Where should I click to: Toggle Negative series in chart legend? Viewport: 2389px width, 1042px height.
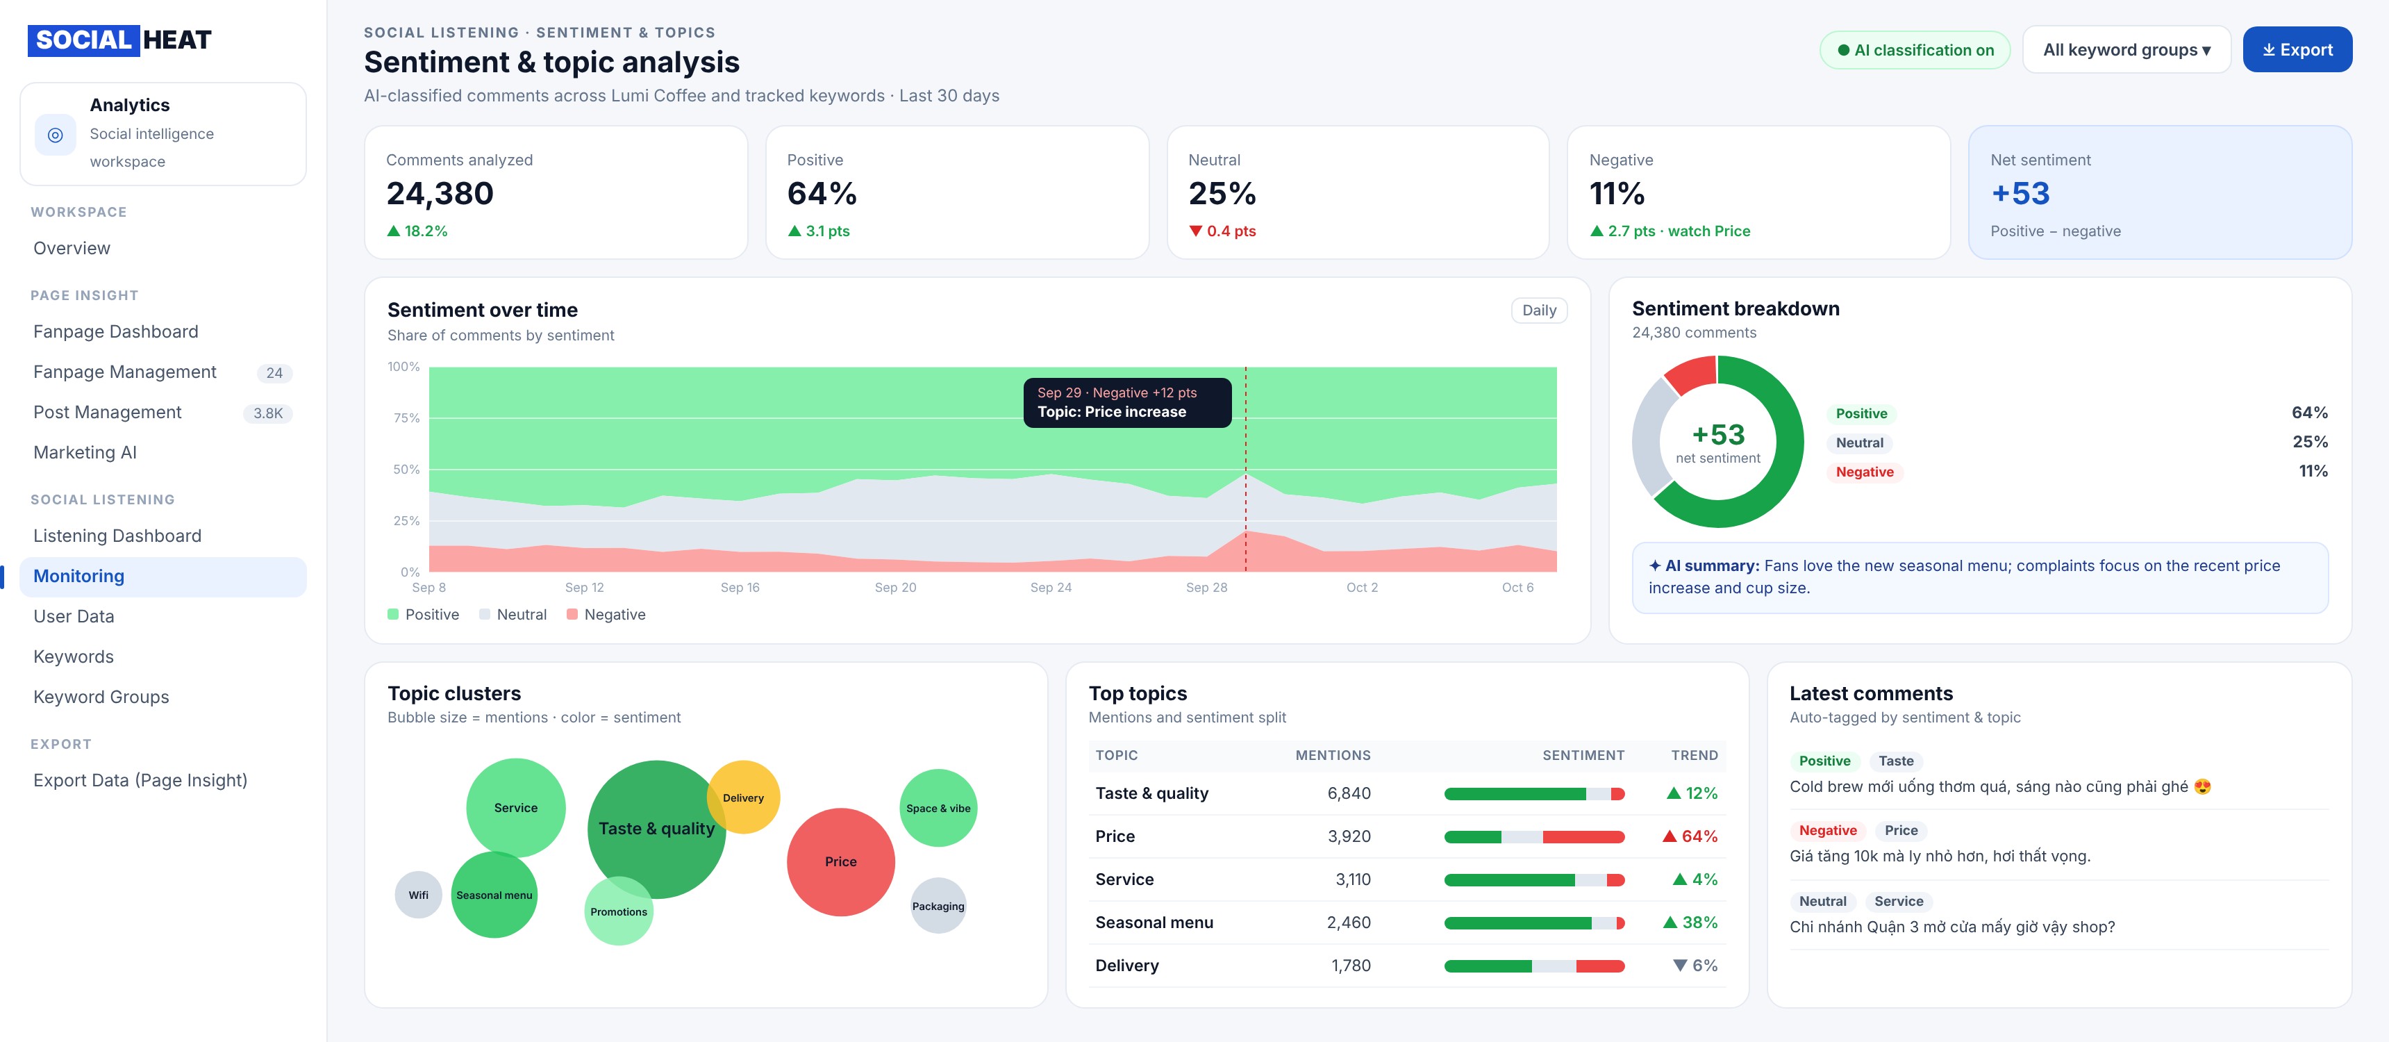point(606,614)
